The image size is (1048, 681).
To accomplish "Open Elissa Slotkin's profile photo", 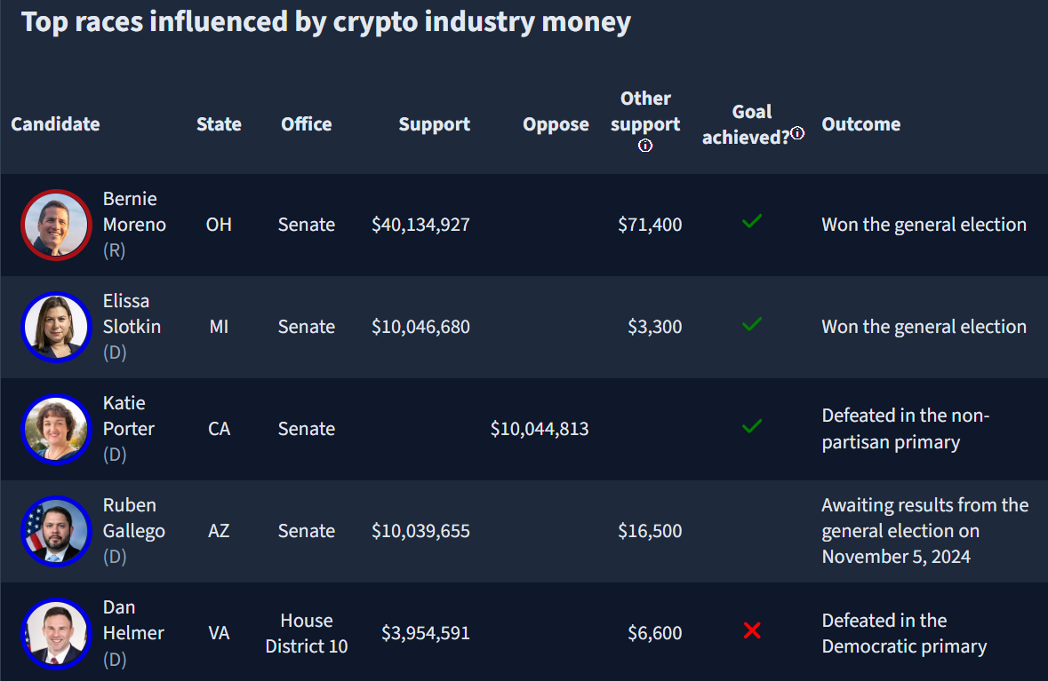I will coord(56,327).
